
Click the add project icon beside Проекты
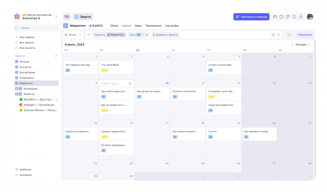(56, 56)
